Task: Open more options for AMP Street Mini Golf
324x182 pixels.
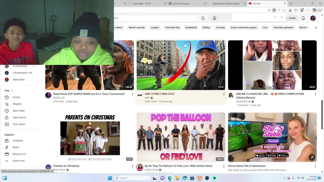Action: [x=224, y=94]
